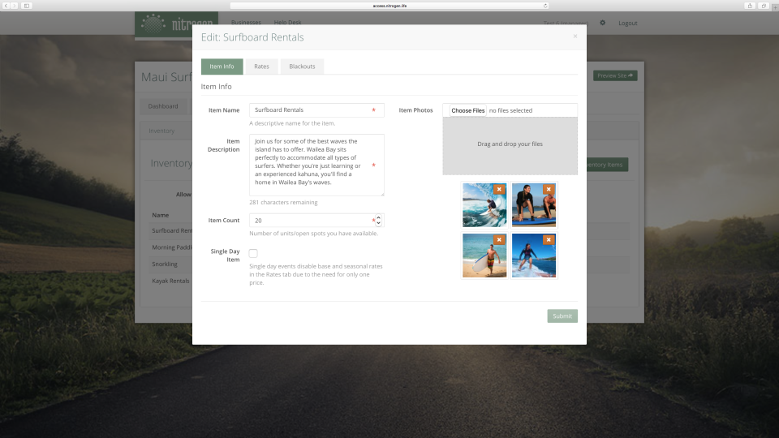779x438 pixels.
Task: Open settings gear icon in header
Action: [x=602, y=23]
